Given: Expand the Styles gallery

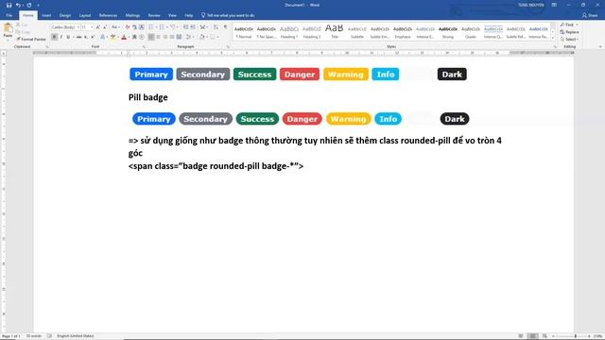Looking at the screenshot, I should [553, 38].
